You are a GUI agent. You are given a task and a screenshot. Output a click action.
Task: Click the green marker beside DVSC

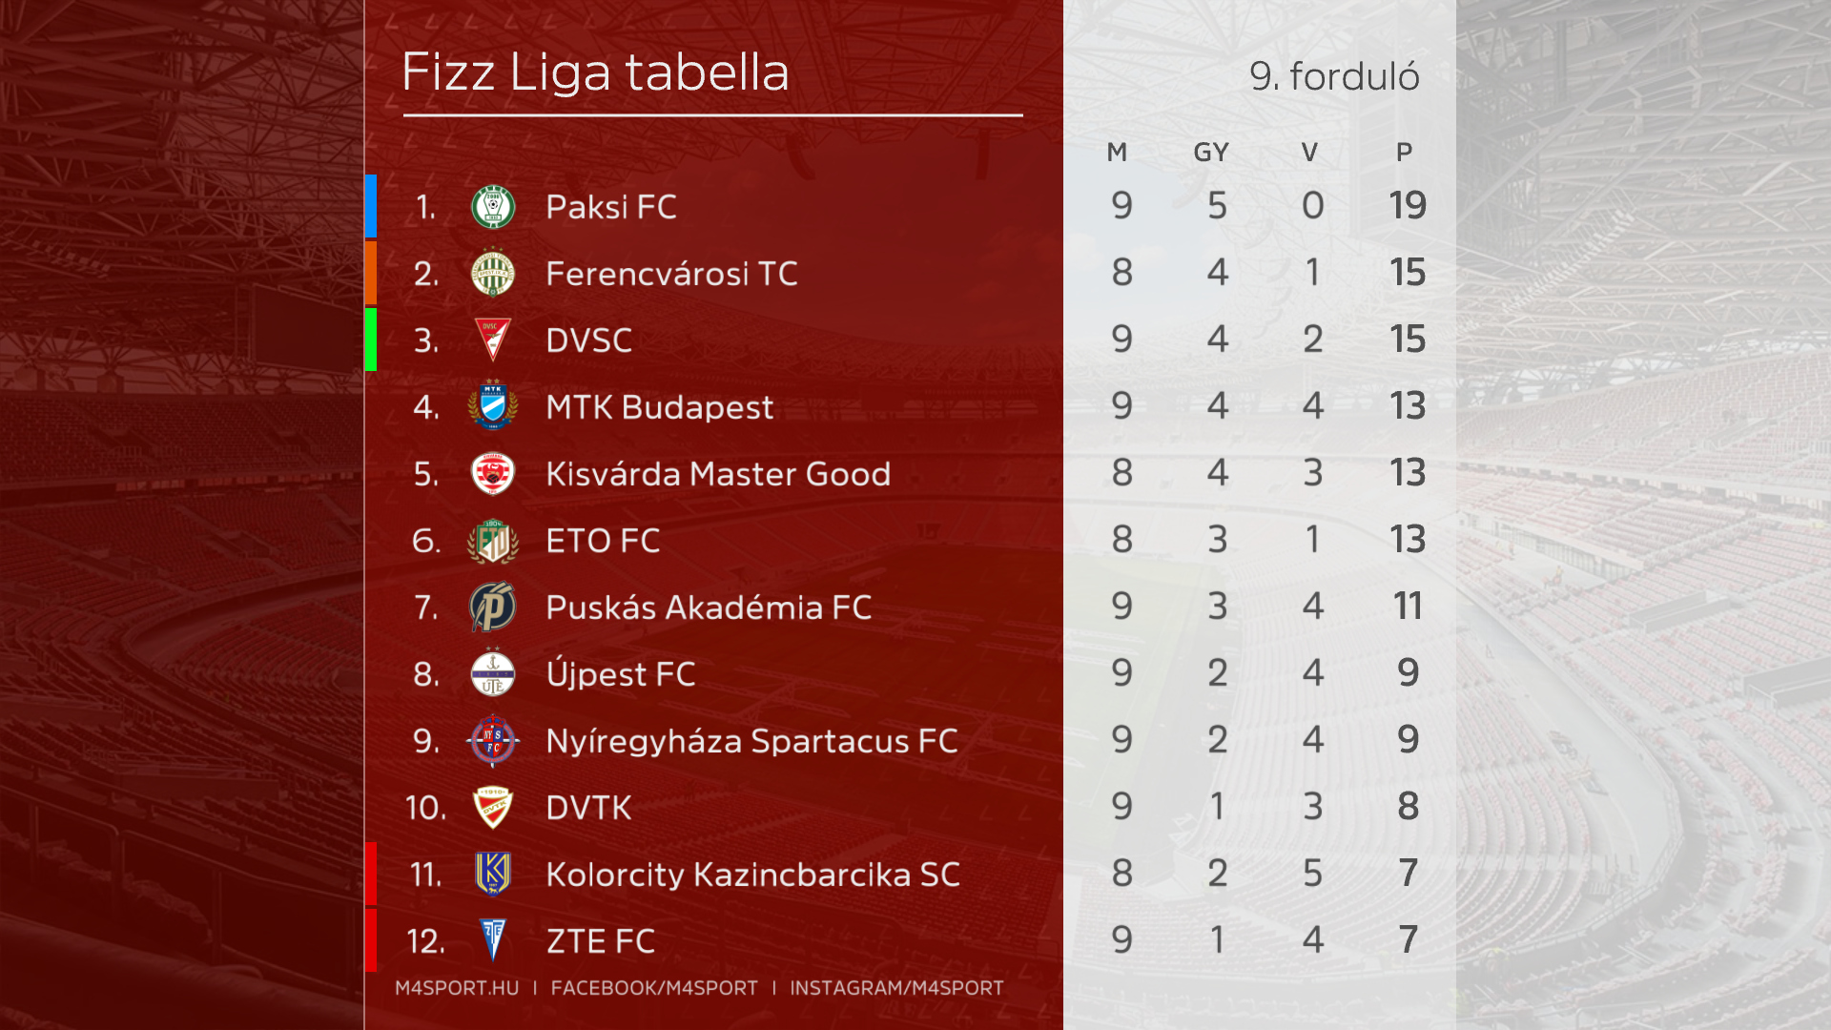click(371, 340)
